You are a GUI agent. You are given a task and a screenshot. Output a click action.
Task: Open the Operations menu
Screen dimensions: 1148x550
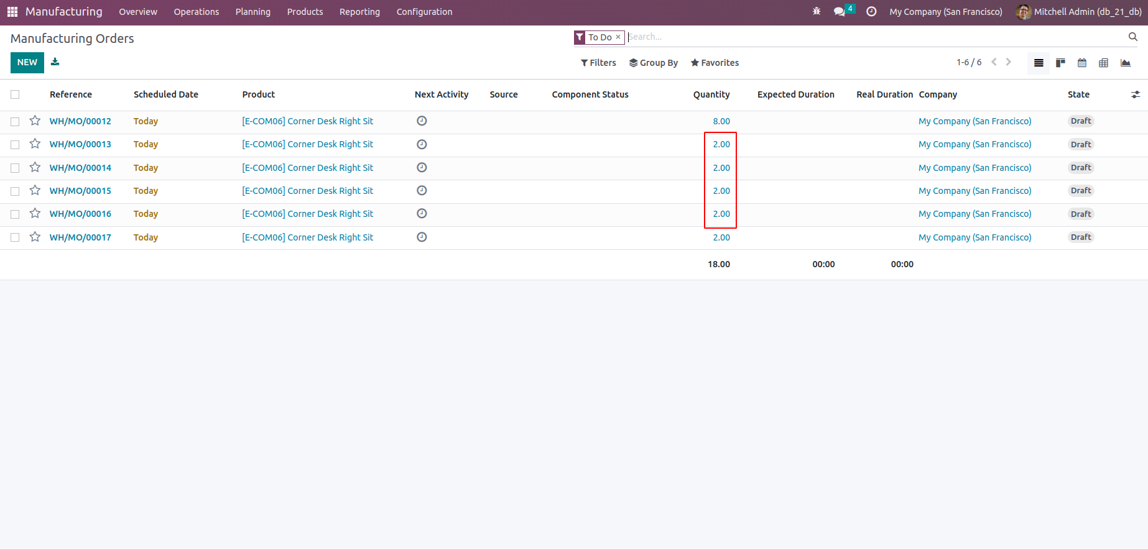pos(196,12)
